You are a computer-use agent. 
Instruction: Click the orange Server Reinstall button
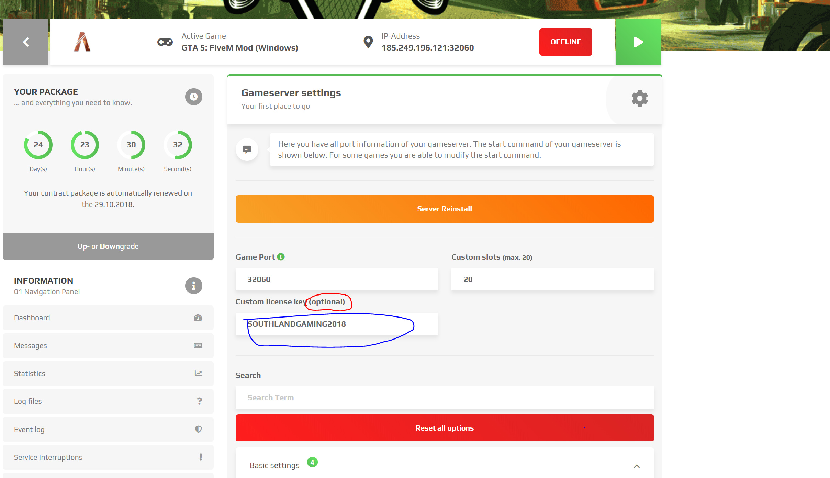click(x=445, y=209)
